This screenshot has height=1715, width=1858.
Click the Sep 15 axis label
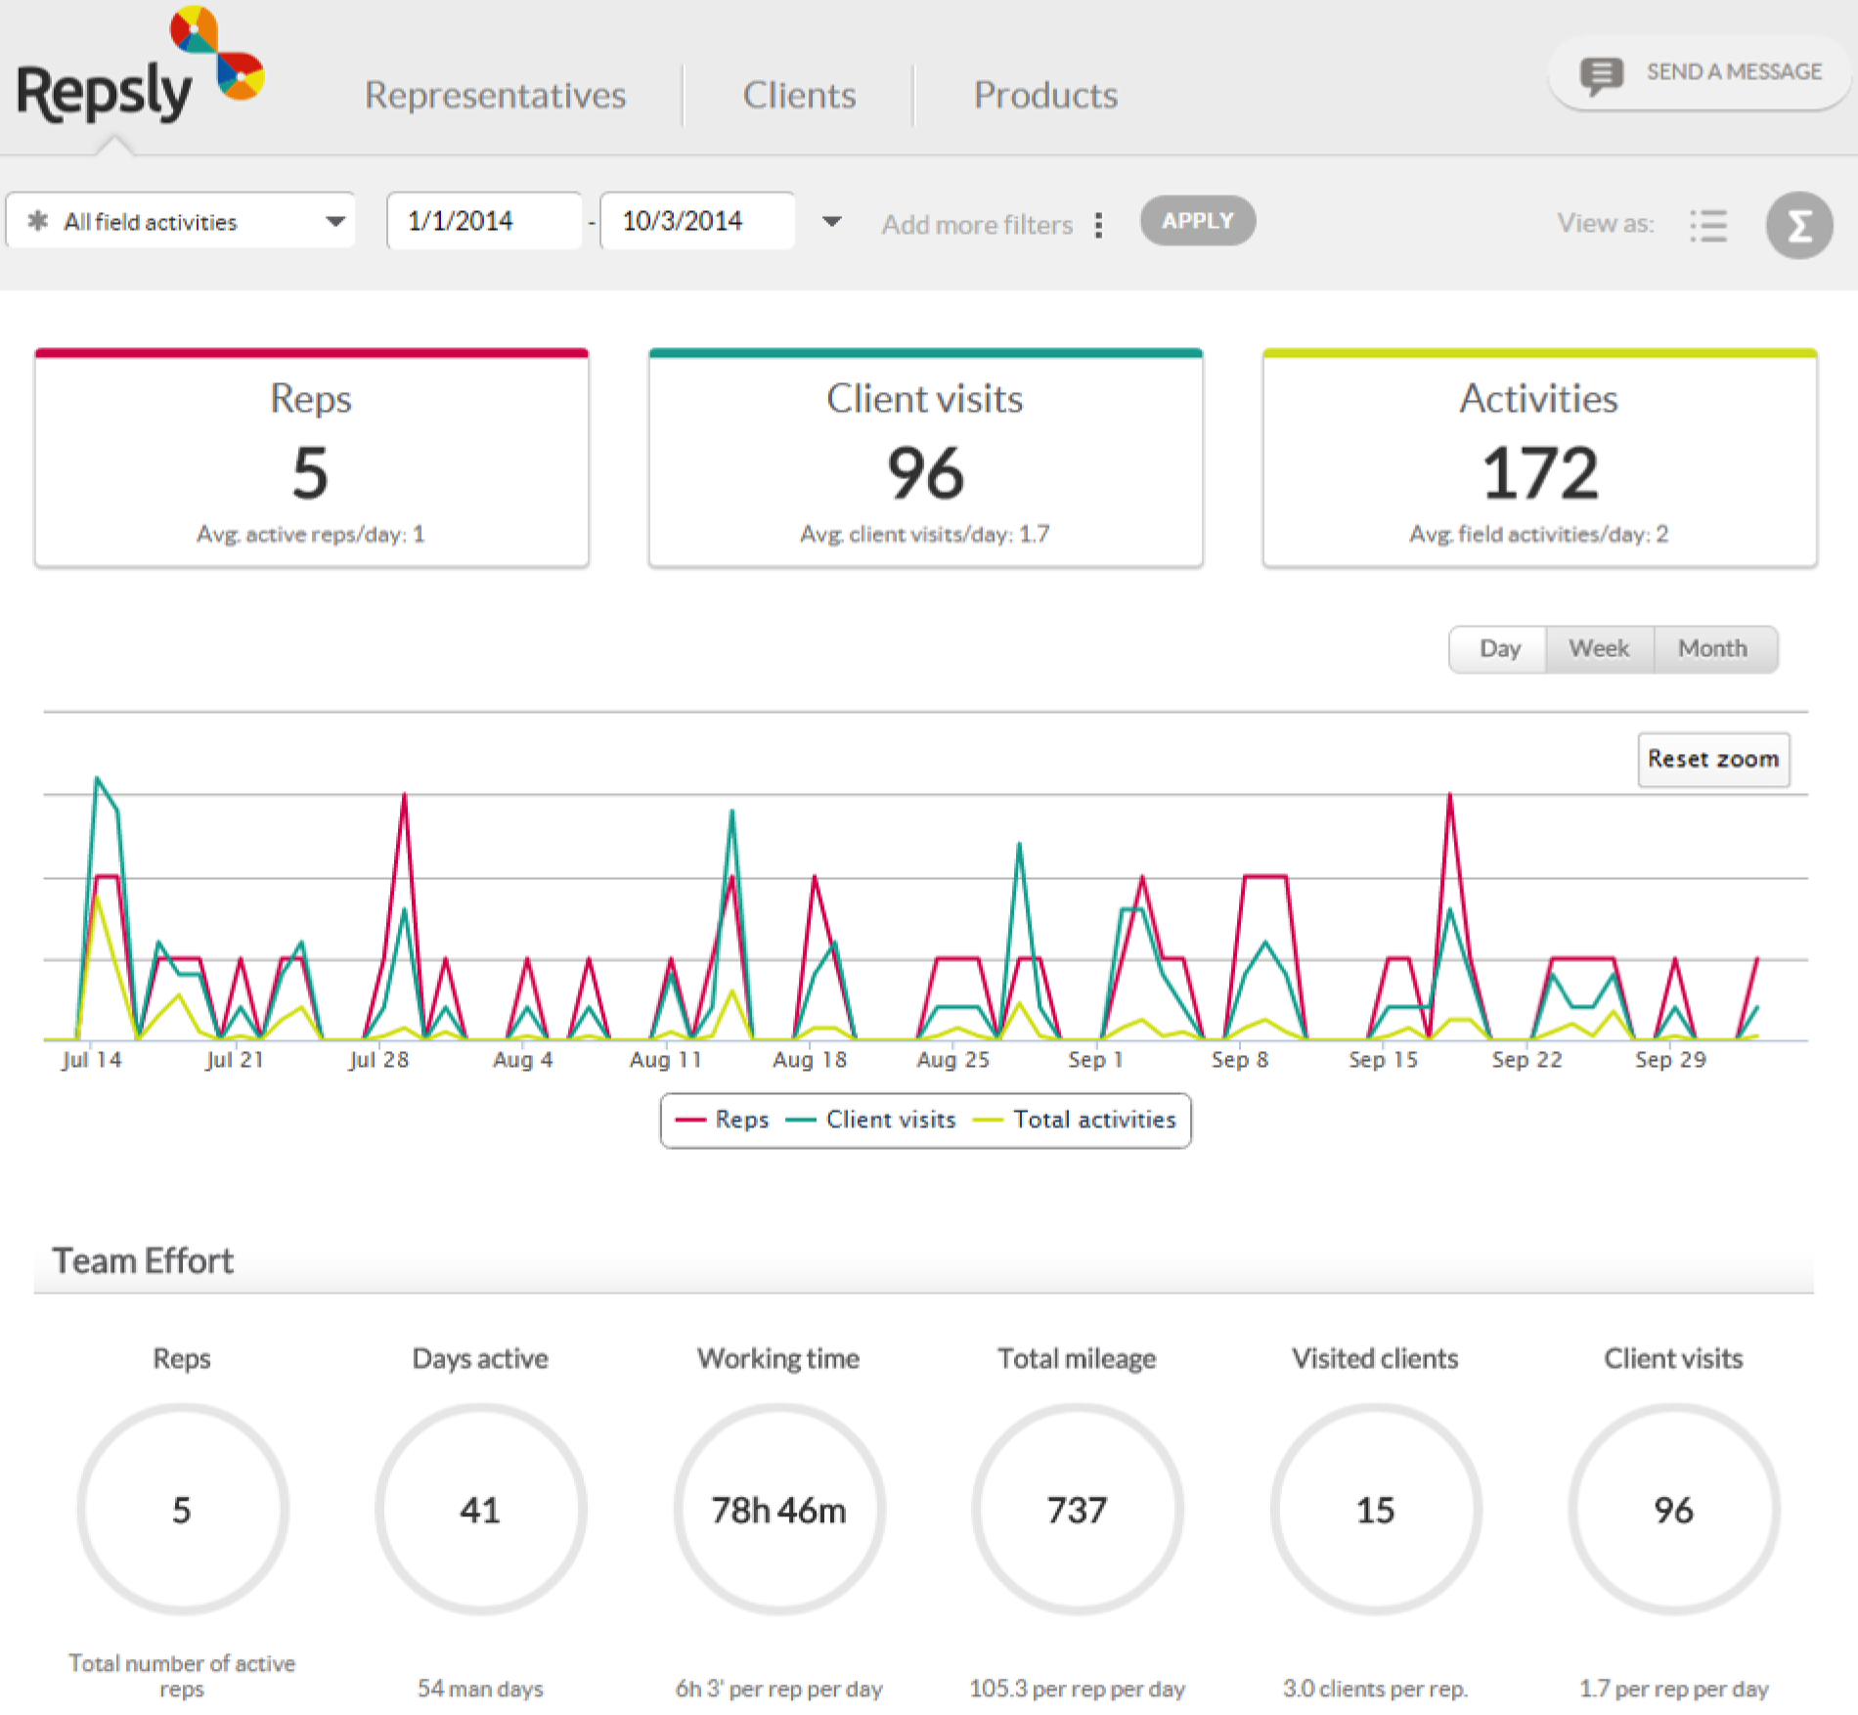(1383, 1060)
